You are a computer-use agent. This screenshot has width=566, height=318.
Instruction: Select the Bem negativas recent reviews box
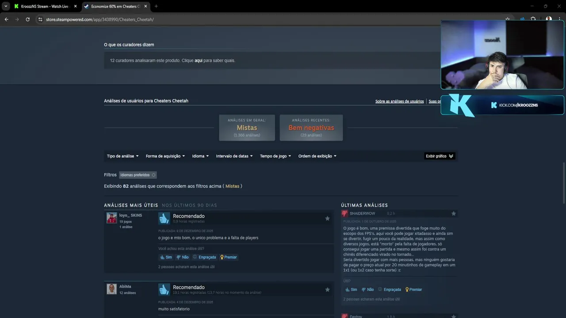pos(311,128)
